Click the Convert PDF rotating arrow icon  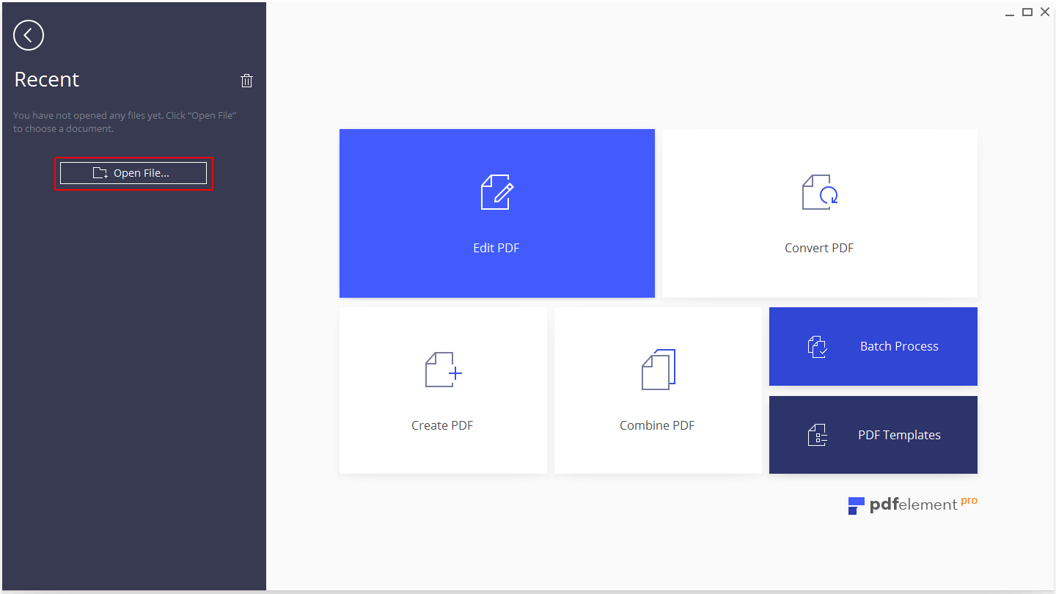coord(820,192)
